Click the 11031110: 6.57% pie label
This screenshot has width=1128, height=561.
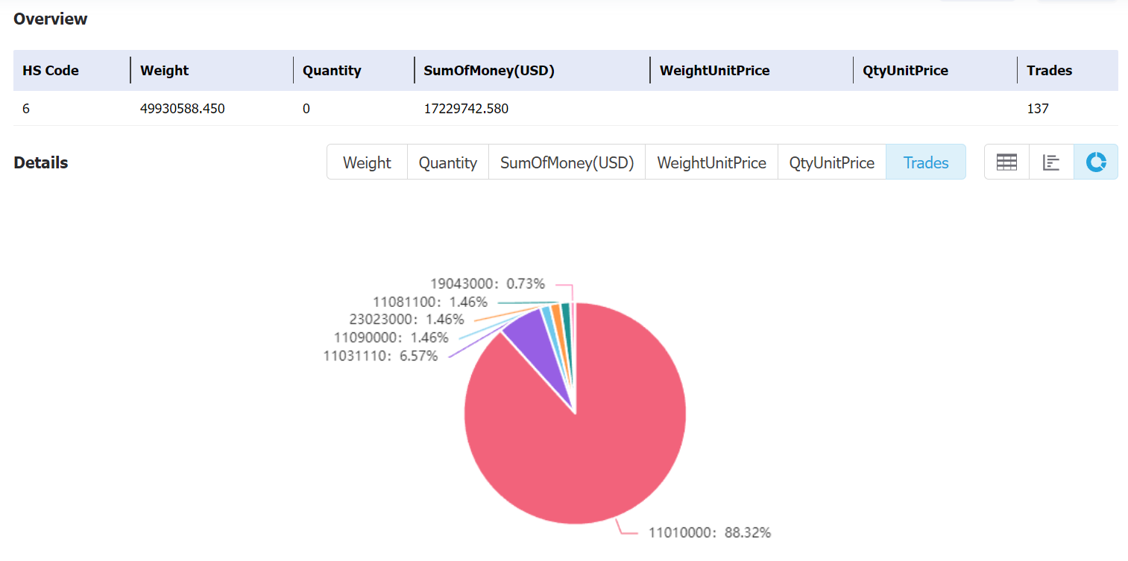380,356
